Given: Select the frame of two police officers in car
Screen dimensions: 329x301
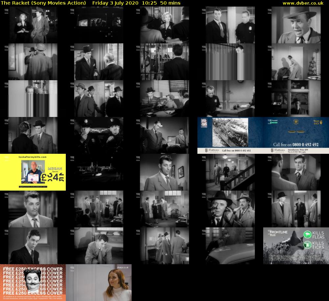Looking at the screenshot, I should pos(99,135).
